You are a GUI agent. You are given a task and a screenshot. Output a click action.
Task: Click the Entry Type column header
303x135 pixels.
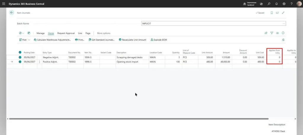47,53
